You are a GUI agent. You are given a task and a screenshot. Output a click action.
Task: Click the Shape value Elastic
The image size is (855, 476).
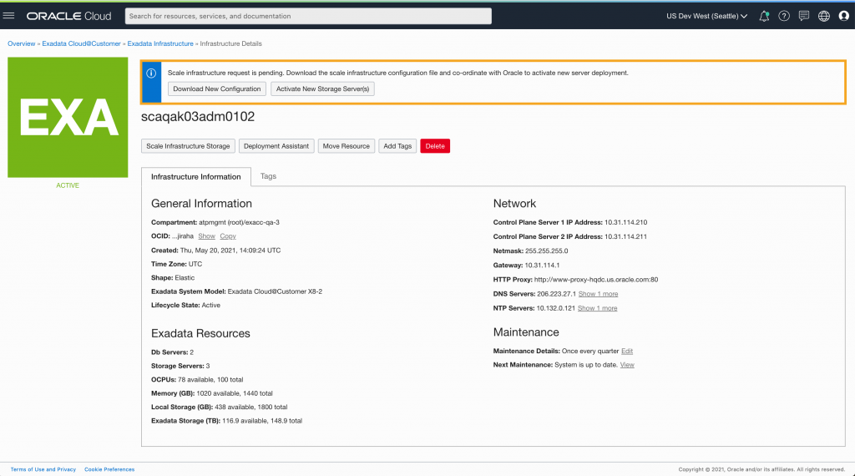pos(185,277)
